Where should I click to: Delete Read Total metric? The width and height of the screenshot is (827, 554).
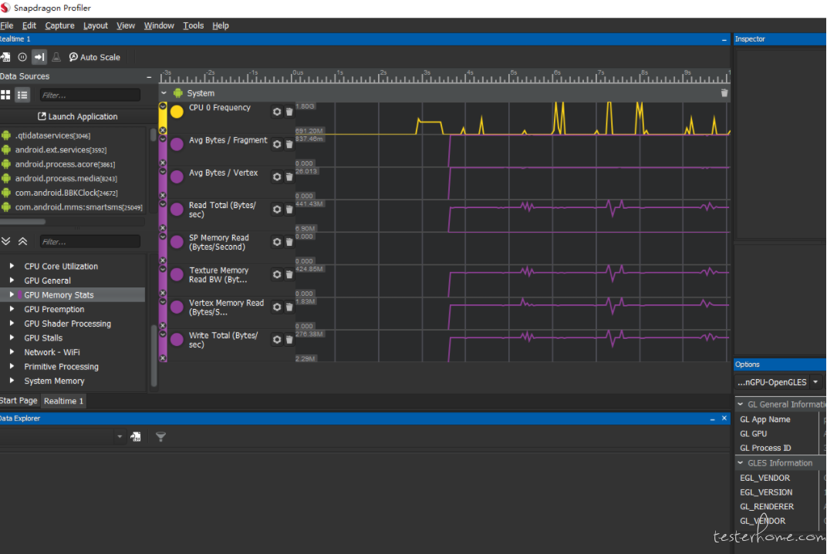[289, 209]
